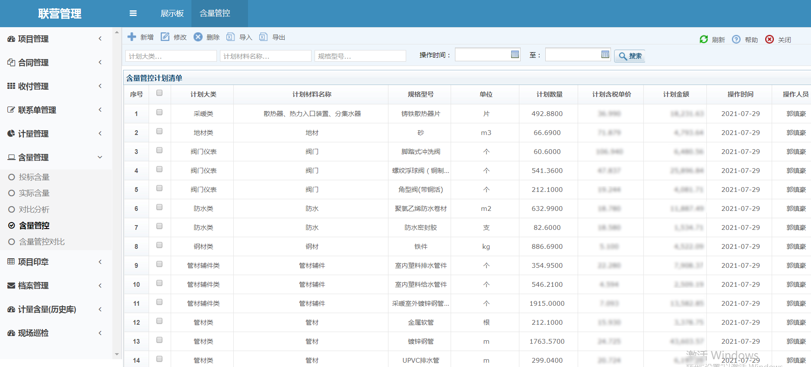This screenshot has height=367, width=811.
Task: Click the 合同管理 sidebar icon
Action: [x=11, y=63]
